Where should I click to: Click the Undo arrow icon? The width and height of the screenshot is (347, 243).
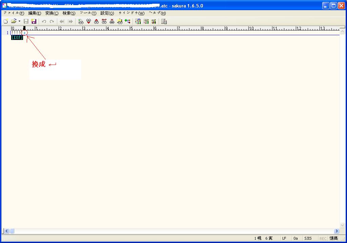[44, 21]
